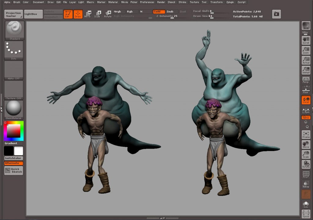Click the white secondary color swatch

pyautogui.click(x=19, y=151)
